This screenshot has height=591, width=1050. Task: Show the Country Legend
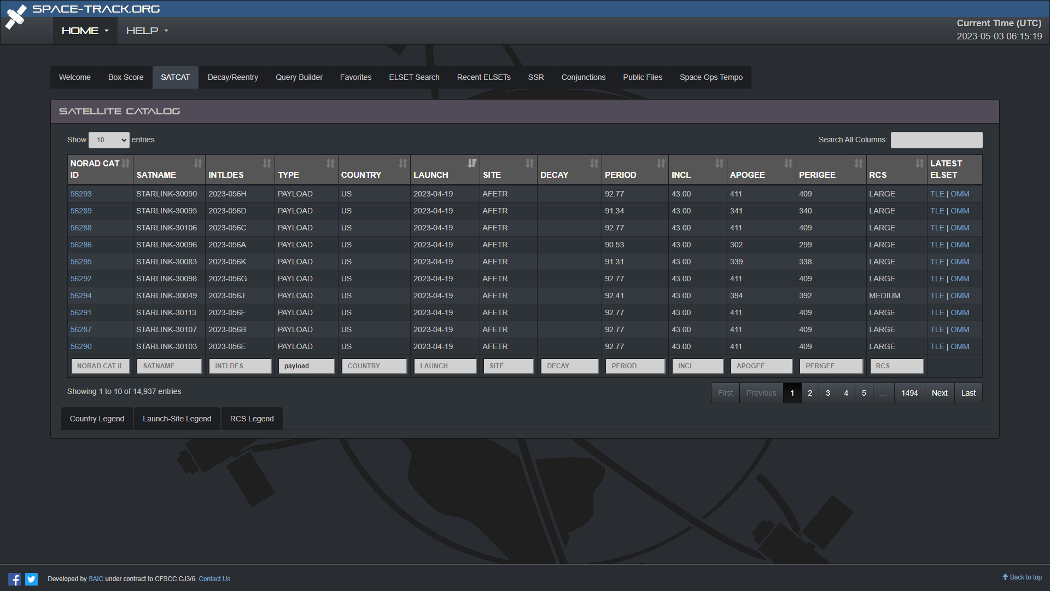coord(97,419)
